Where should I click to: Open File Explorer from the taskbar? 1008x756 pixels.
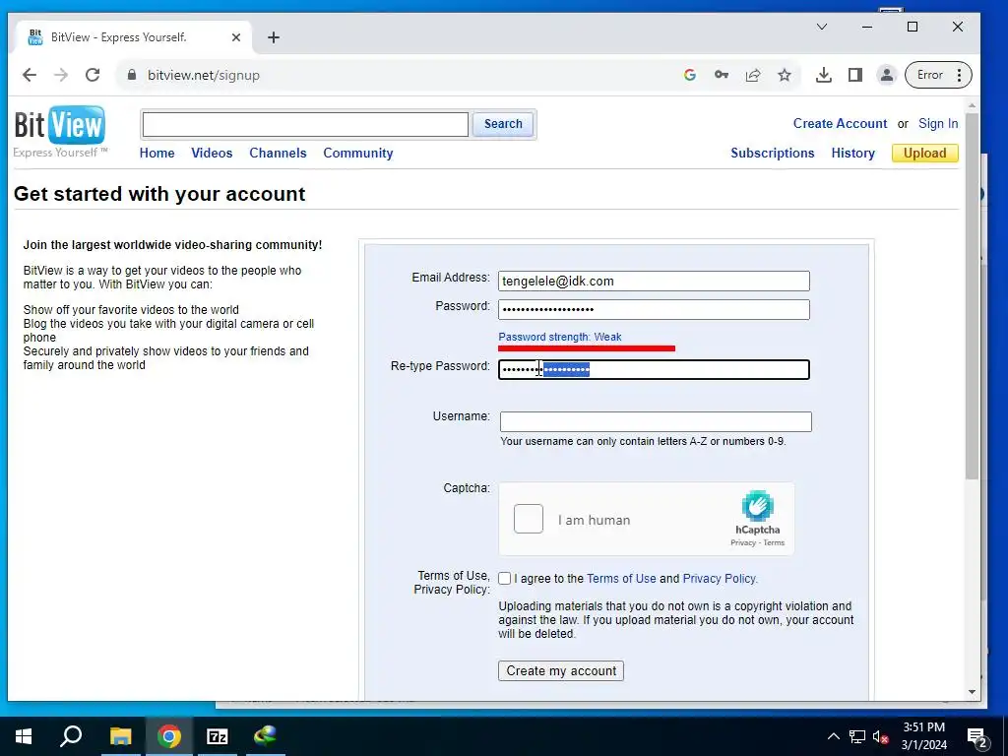(x=120, y=736)
